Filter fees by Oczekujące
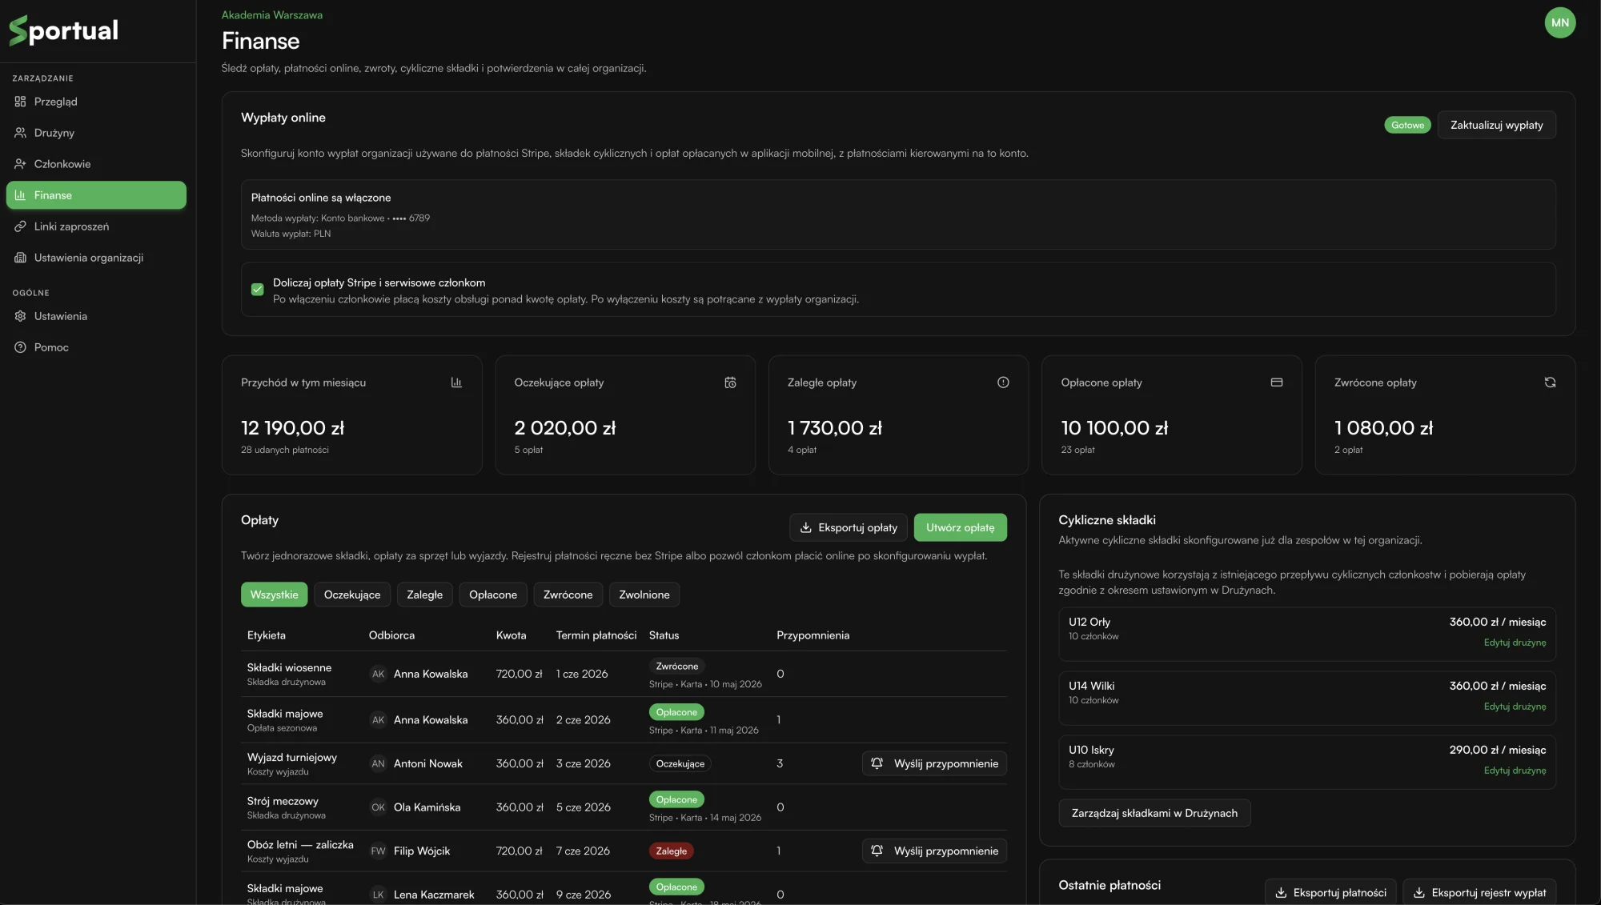 tap(352, 595)
